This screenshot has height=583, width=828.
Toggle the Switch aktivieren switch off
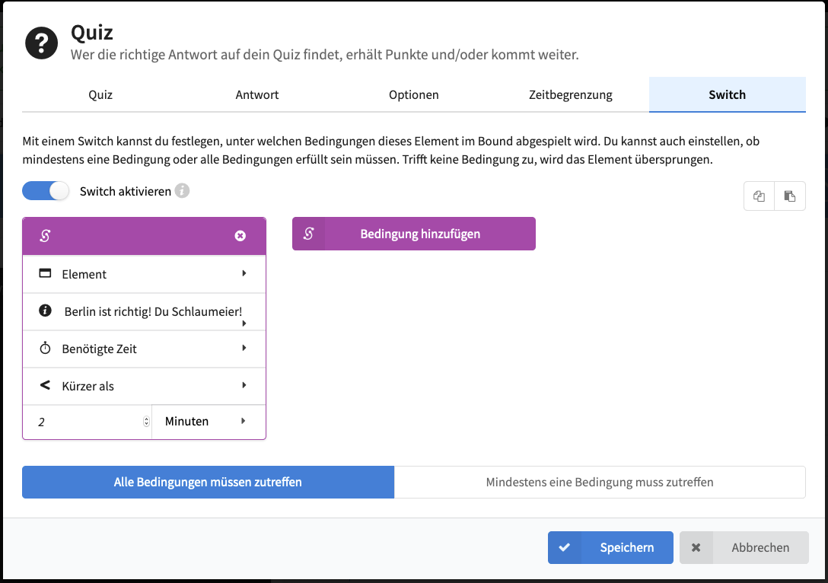(x=46, y=191)
